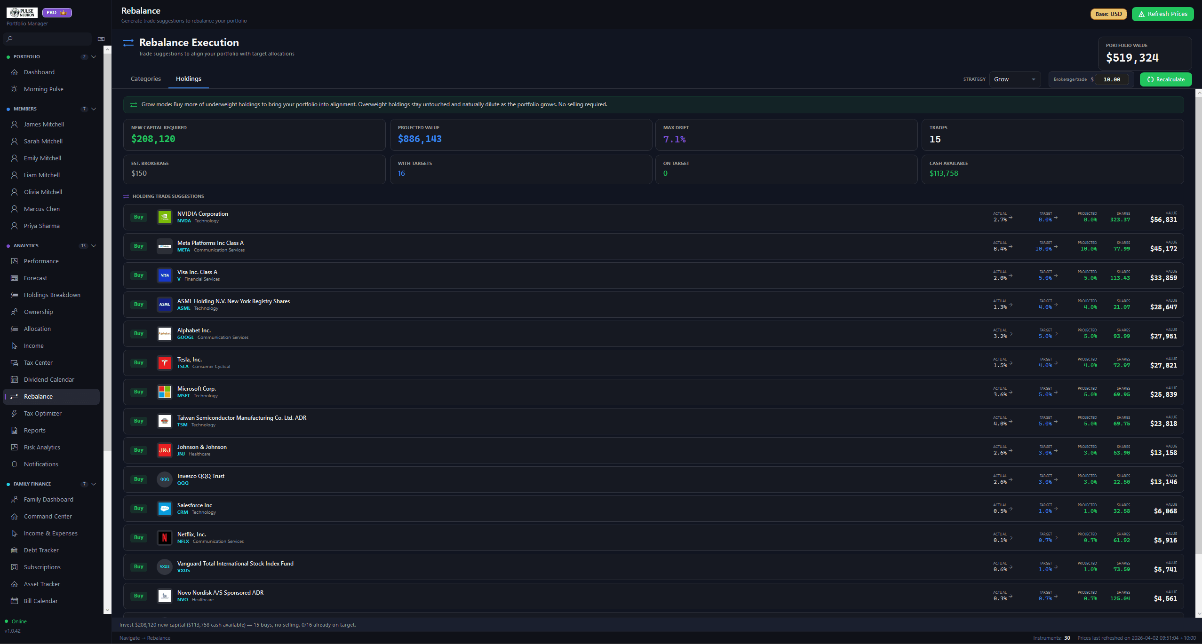
Task: Click the Netflix logo icon
Action: 164,538
